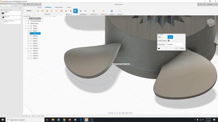Switch to the SURFACE tab

[x=48, y=7]
